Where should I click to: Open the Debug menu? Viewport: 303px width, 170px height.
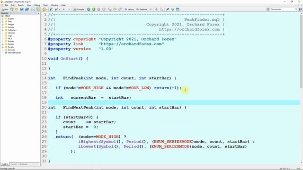37,5
